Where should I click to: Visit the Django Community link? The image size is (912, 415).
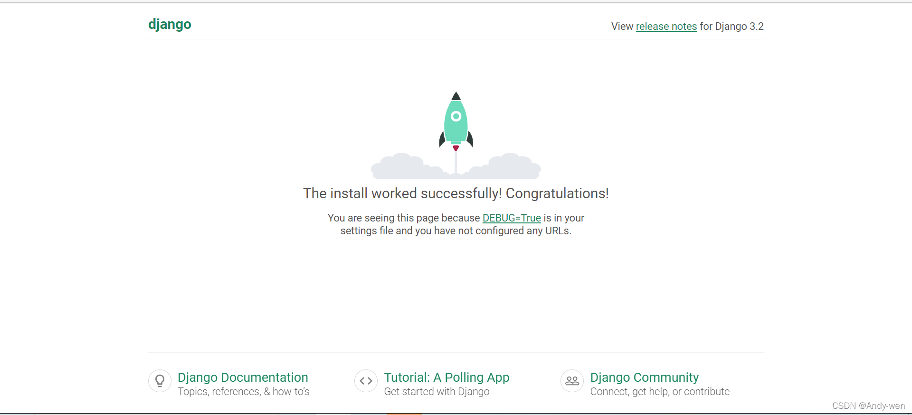tap(645, 378)
